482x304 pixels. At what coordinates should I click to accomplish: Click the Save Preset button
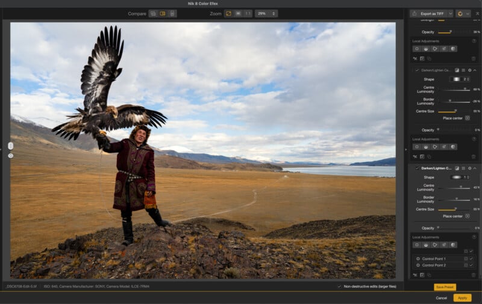[445, 287]
